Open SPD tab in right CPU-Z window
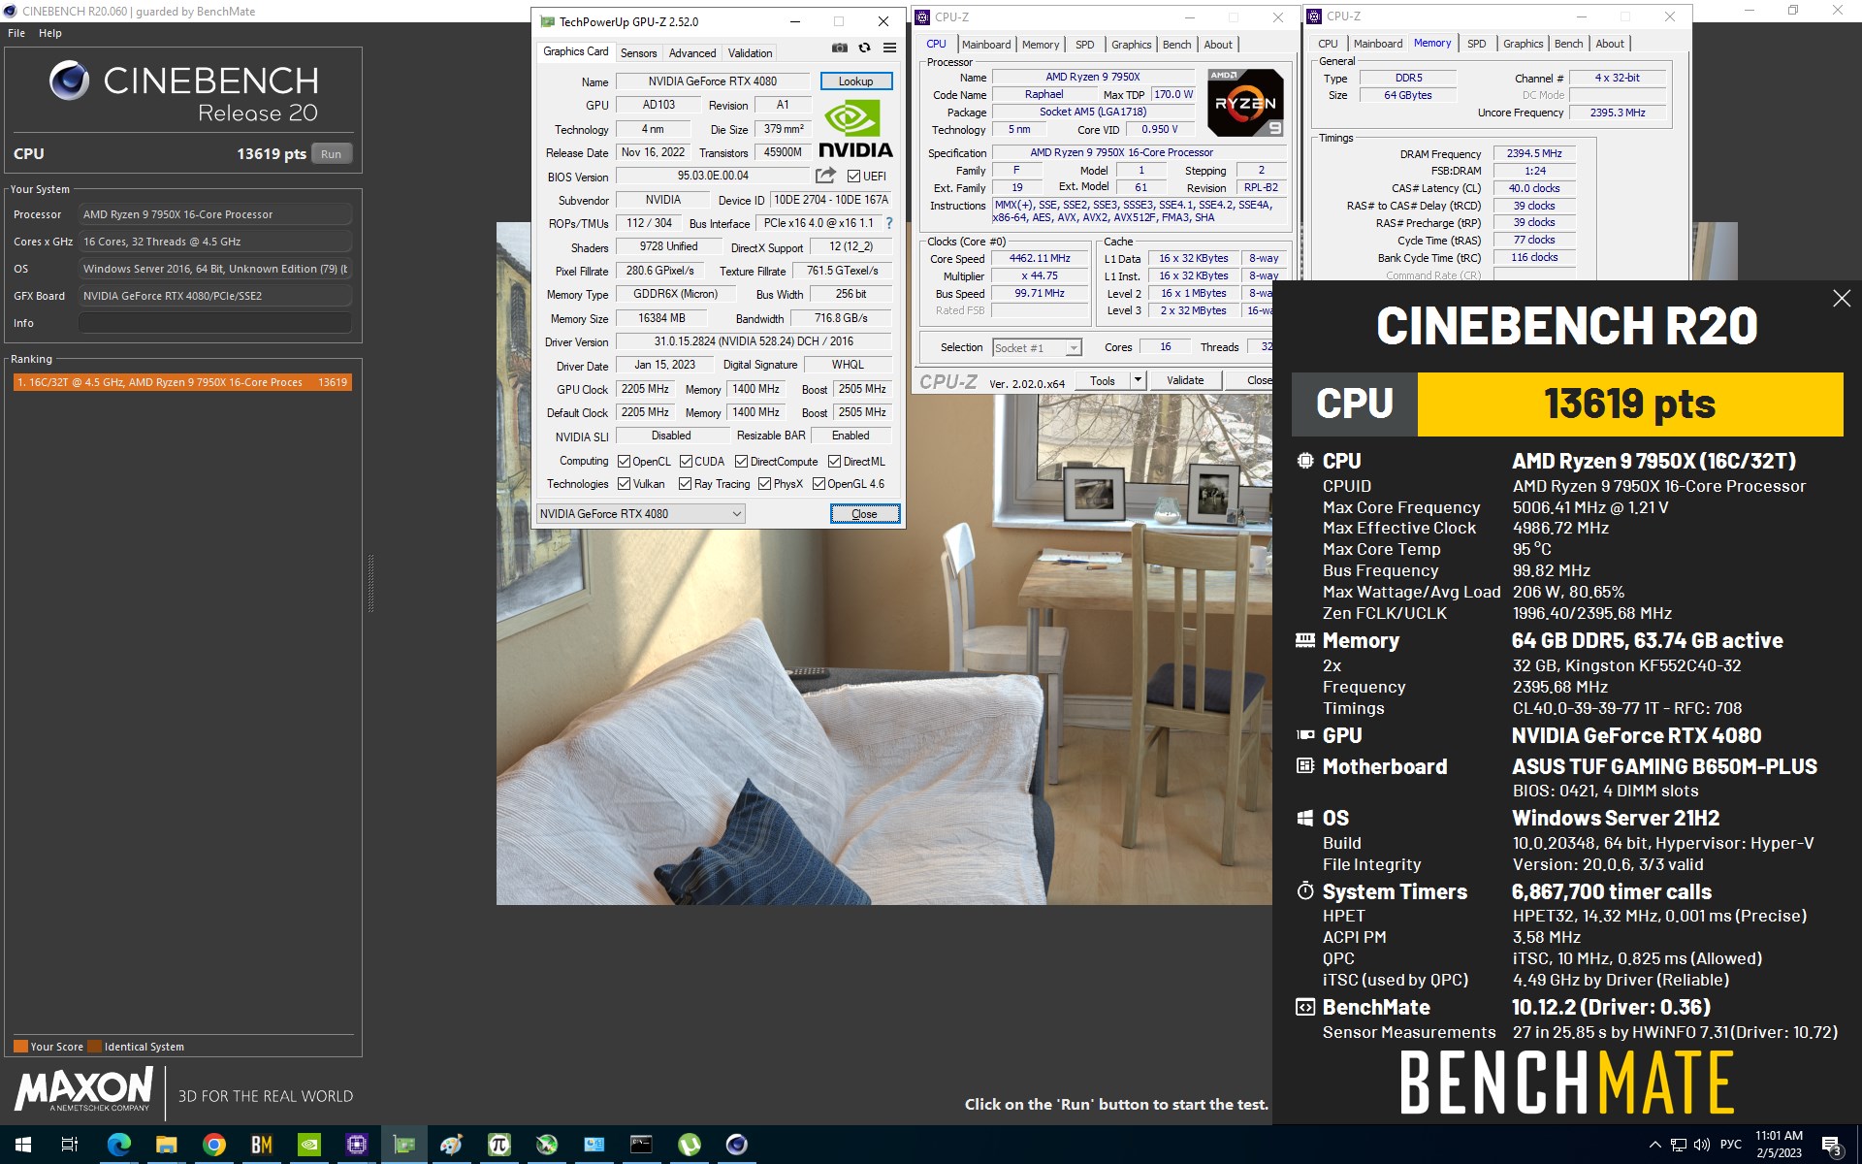The image size is (1862, 1164). pyautogui.click(x=1476, y=44)
